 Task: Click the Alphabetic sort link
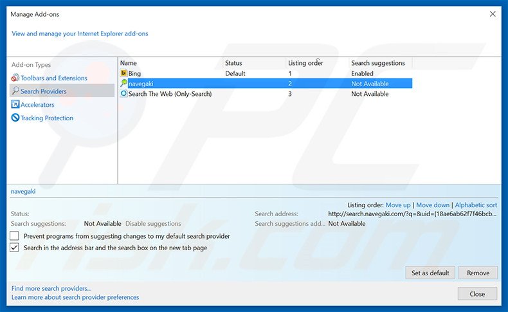476,205
